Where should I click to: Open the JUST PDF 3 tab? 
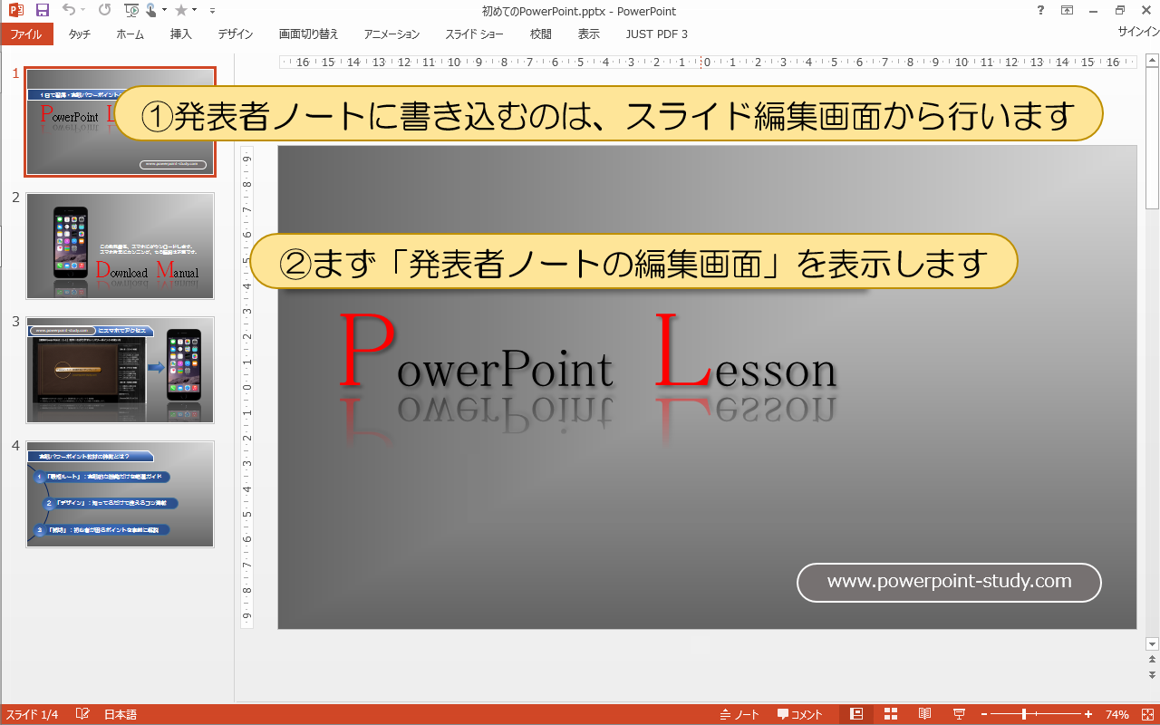657,34
